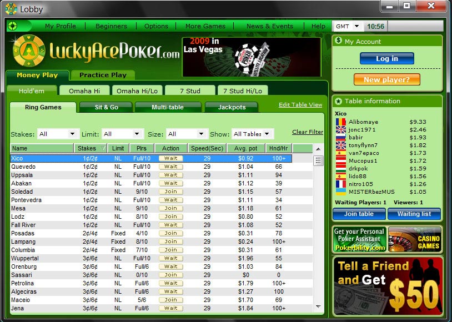Screen dimensions: 452x322
Task: Sort the table by the Hnd/Hr header
Action: tap(278, 148)
